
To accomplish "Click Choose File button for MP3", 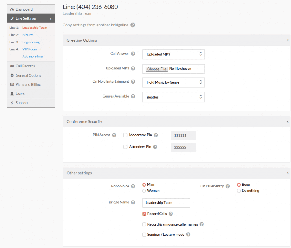I will point(157,69).
